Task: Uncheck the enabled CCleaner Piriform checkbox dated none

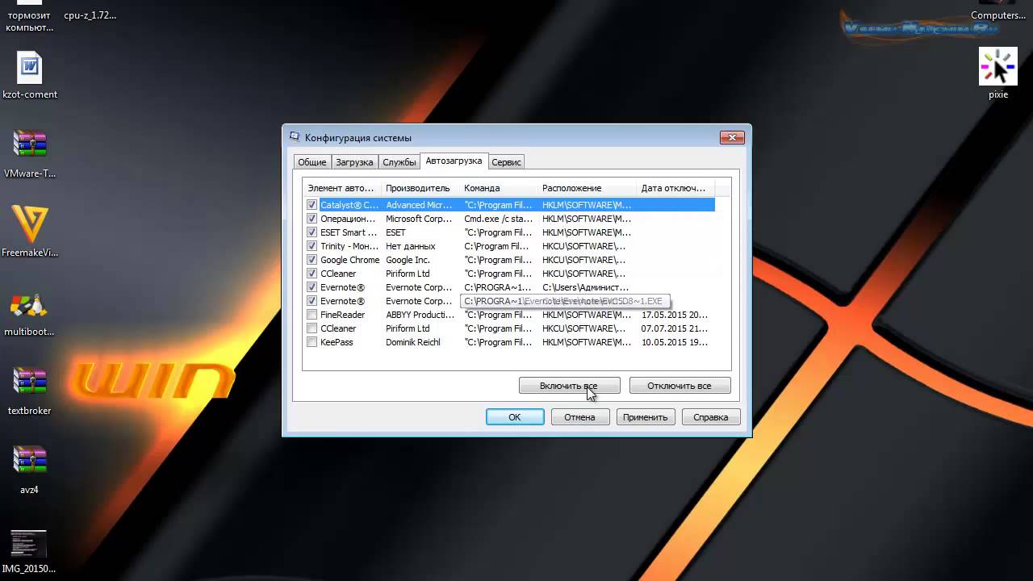Action: coord(312,274)
